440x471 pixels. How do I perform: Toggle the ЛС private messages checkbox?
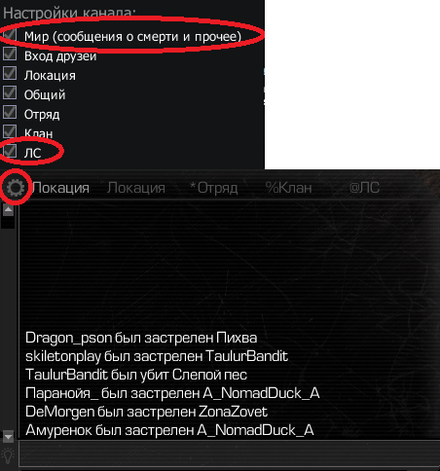[x=10, y=151]
